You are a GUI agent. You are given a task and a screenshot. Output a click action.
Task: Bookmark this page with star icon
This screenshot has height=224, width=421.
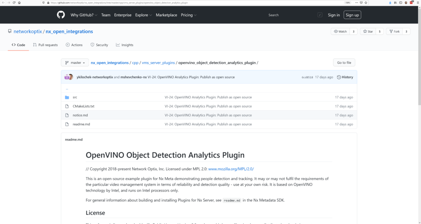point(365,3)
